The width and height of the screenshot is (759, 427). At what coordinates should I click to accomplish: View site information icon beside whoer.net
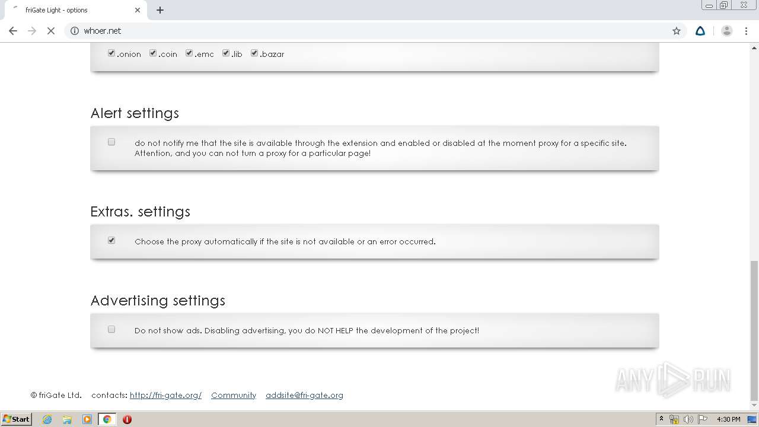point(75,31)
